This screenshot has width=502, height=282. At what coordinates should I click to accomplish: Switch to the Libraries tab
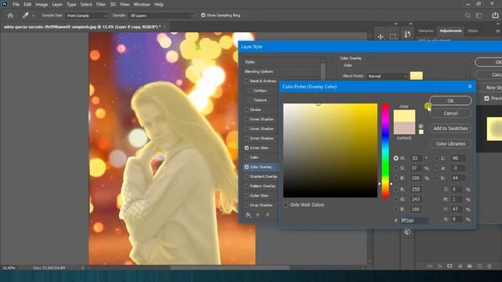coord(426,31)
